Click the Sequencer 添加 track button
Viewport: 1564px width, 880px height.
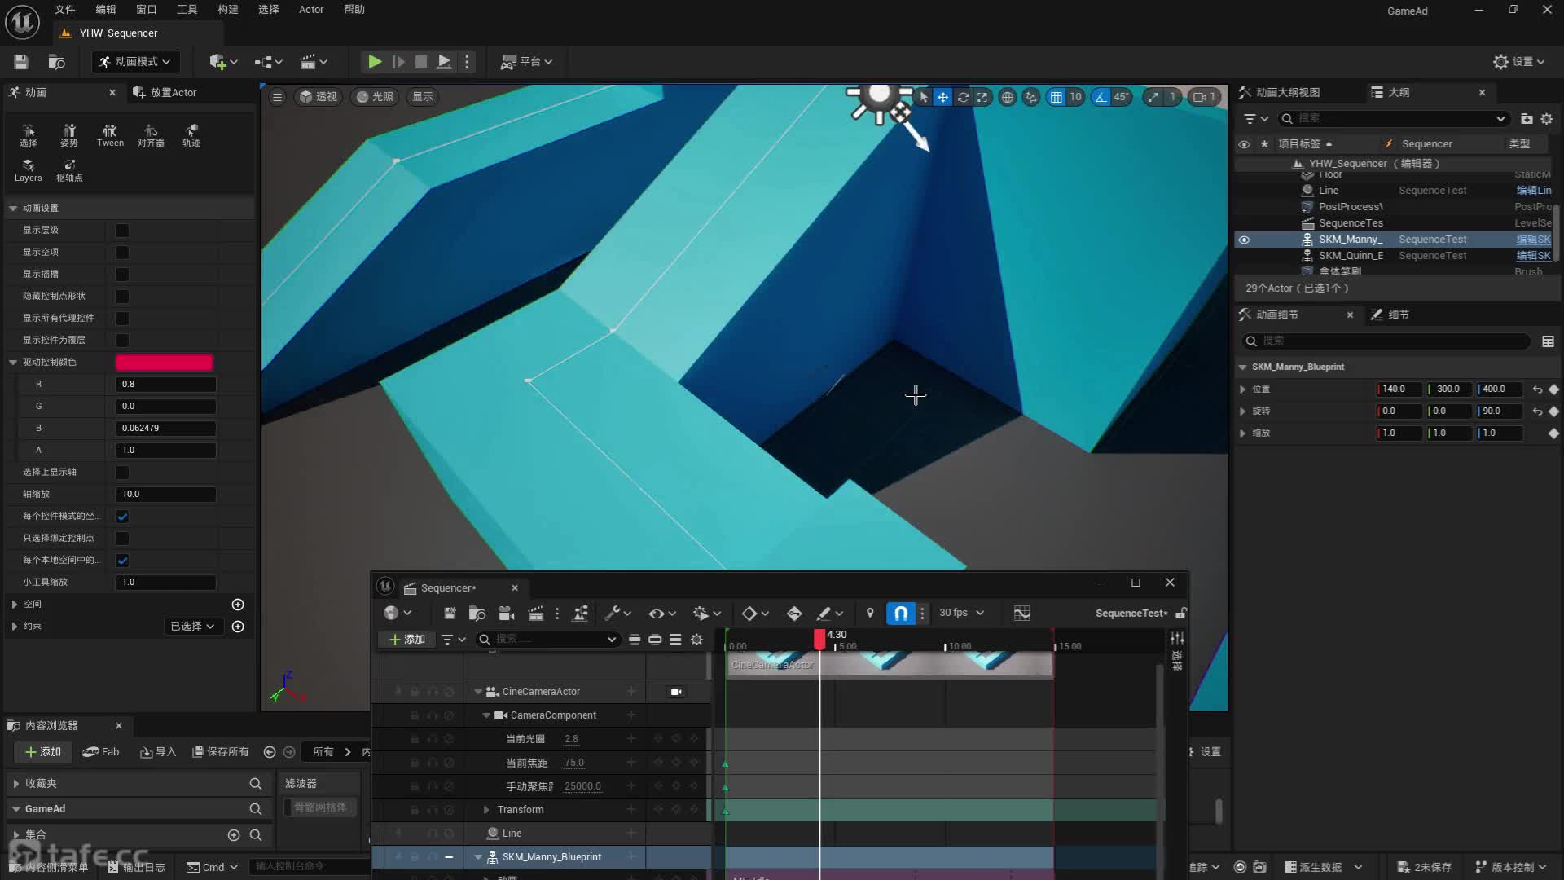[x=406, y=640]
